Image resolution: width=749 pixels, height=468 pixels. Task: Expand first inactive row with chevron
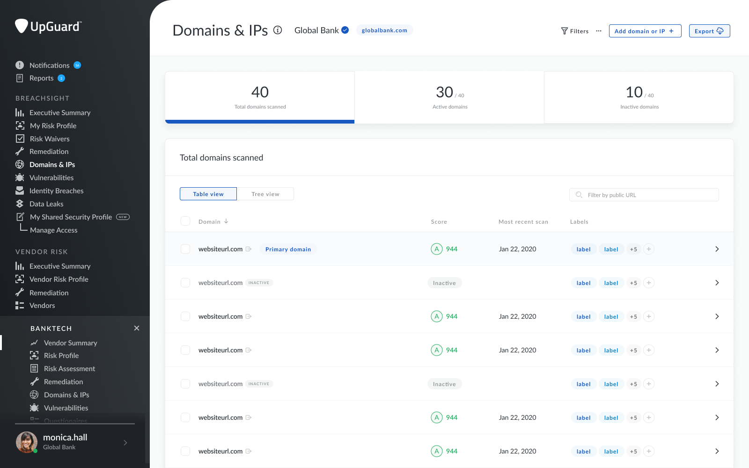tap(717, 283)
